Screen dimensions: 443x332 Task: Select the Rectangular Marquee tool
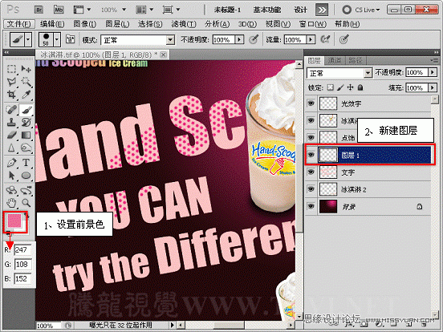[11, 69]
